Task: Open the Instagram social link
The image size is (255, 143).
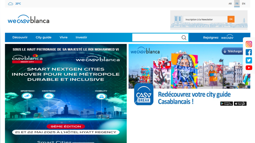Action: coord(249,44)
